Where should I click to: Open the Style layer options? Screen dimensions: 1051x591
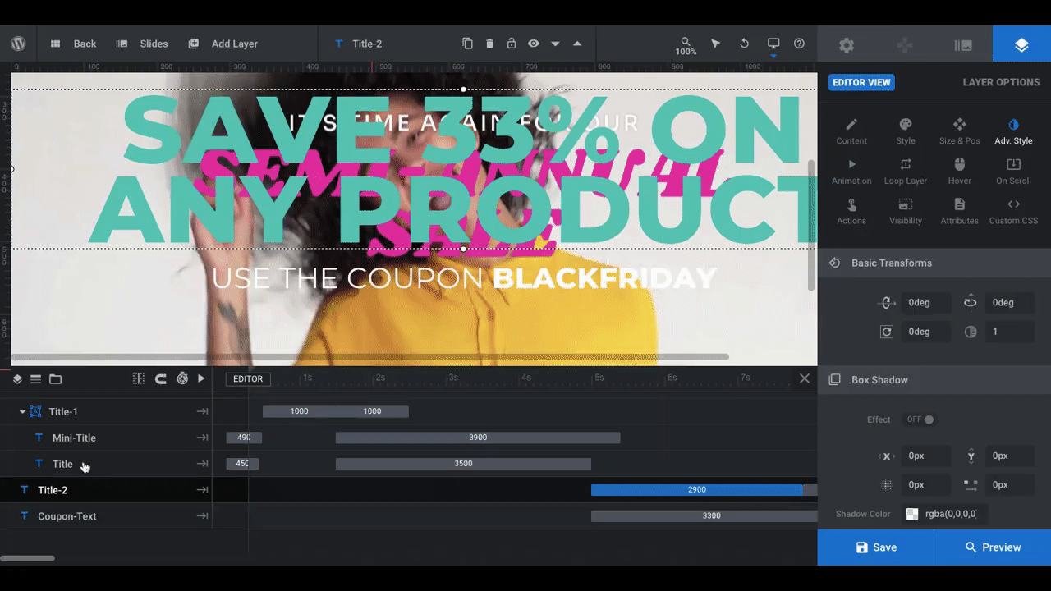tap(906, 131)
